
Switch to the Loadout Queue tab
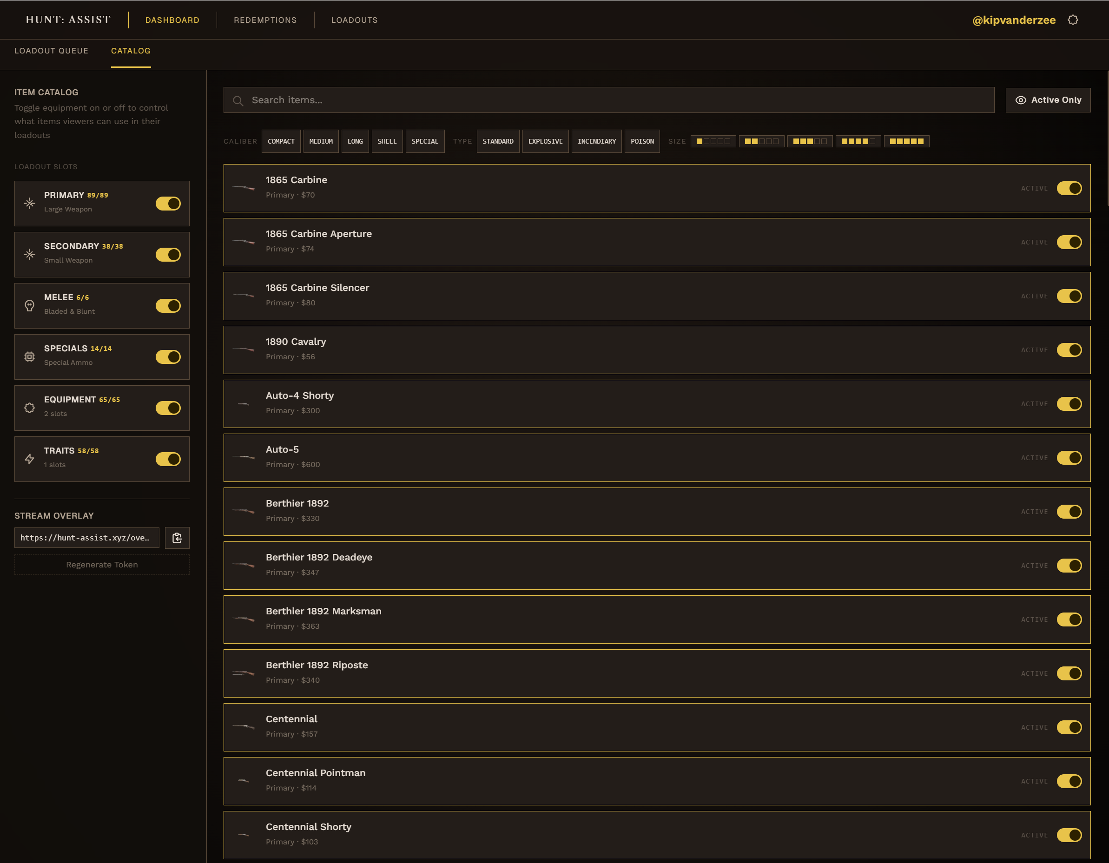(51, 51)
